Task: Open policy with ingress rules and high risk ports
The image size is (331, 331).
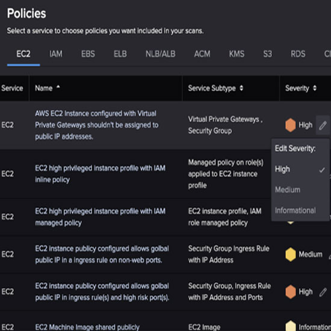Action: (x=102, y=292)
